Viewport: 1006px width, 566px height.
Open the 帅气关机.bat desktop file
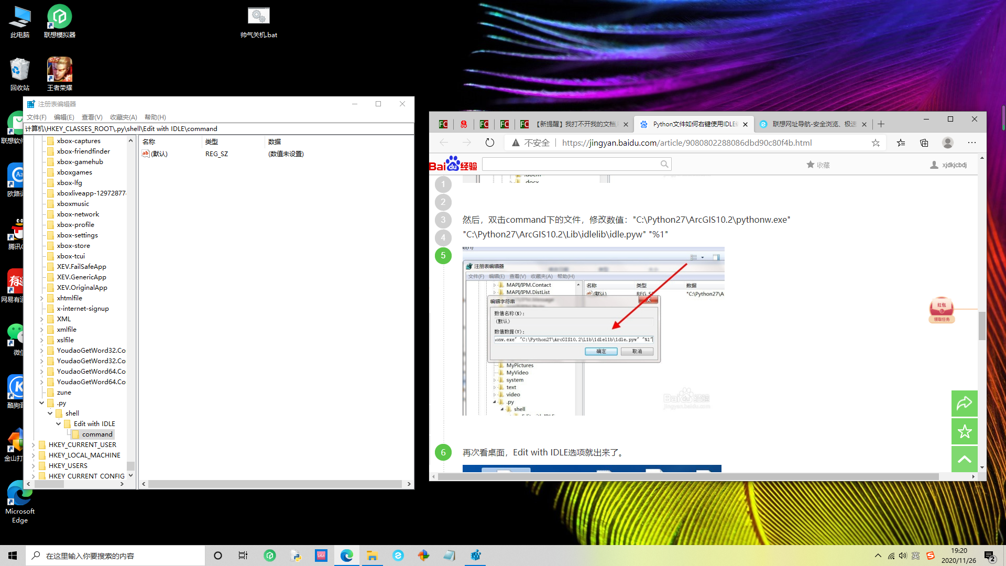point(259,22)
